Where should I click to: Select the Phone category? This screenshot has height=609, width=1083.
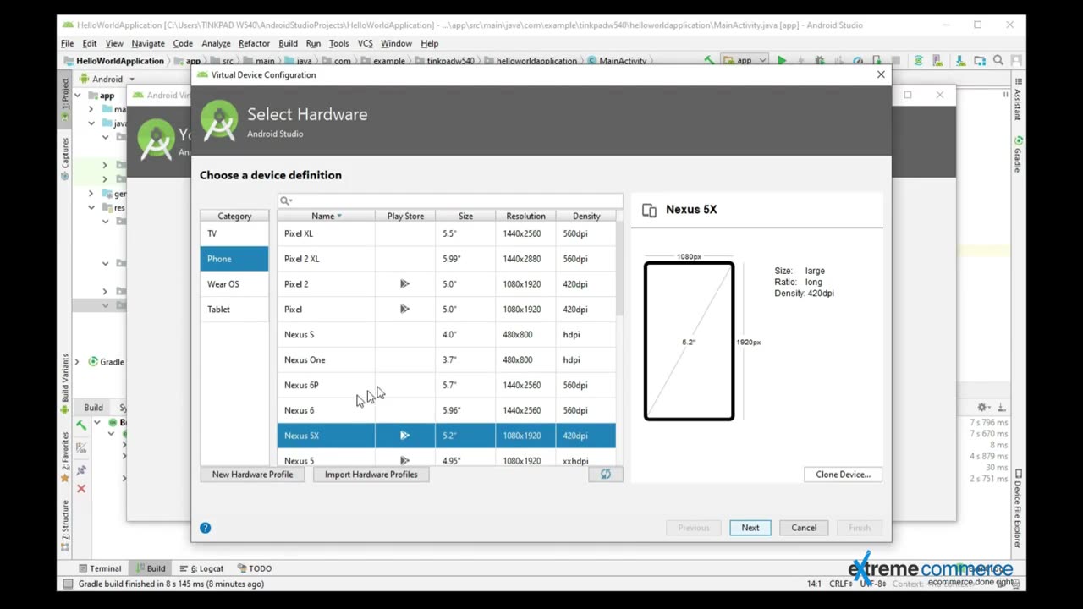(x=234, y=259)
